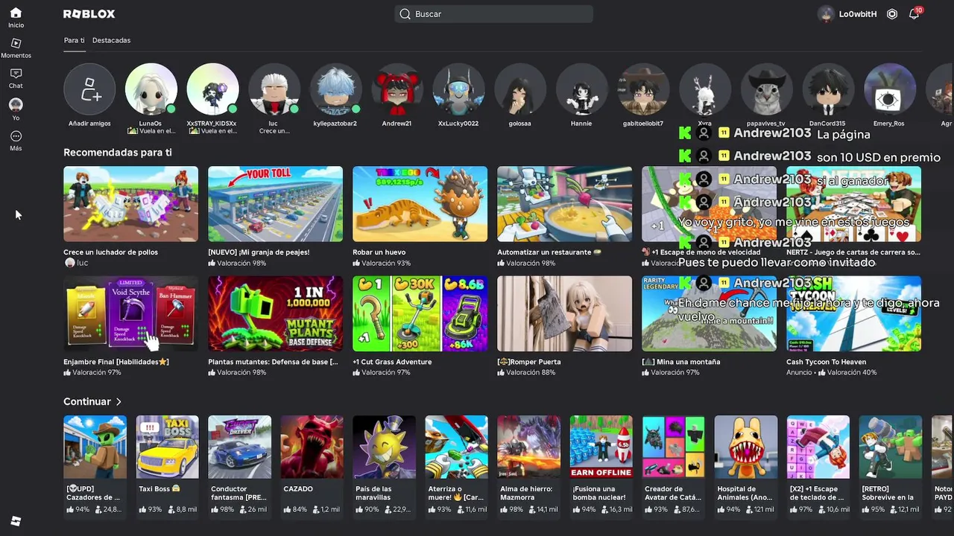Open Romper Puerta game thumbnail
Viewport: 954px width, 536px height.
pyautogui.click(x=564, y=313)
